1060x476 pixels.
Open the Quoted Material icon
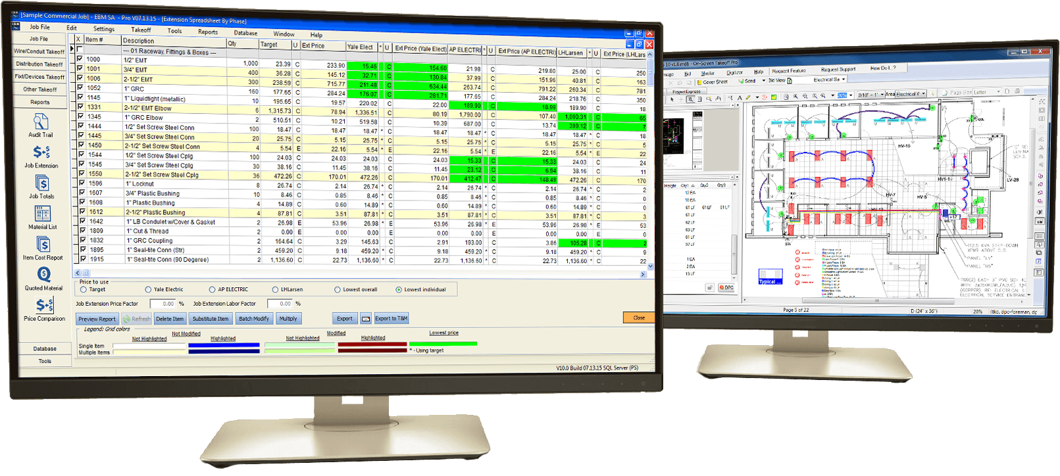click(43, 275)
